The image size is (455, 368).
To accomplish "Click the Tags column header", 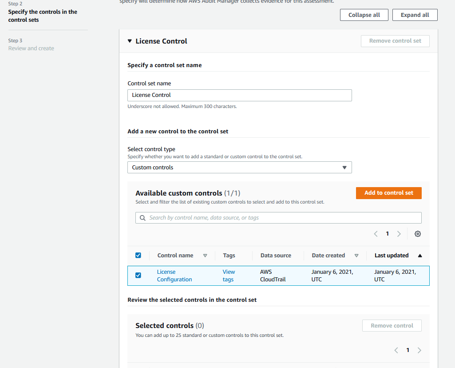I will [x=229, y=256].
